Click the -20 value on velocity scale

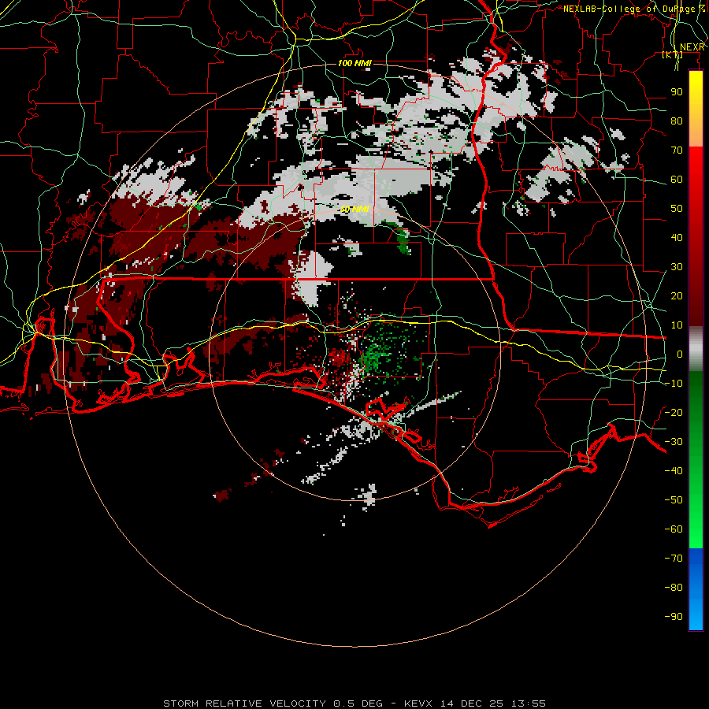point(674,412)
